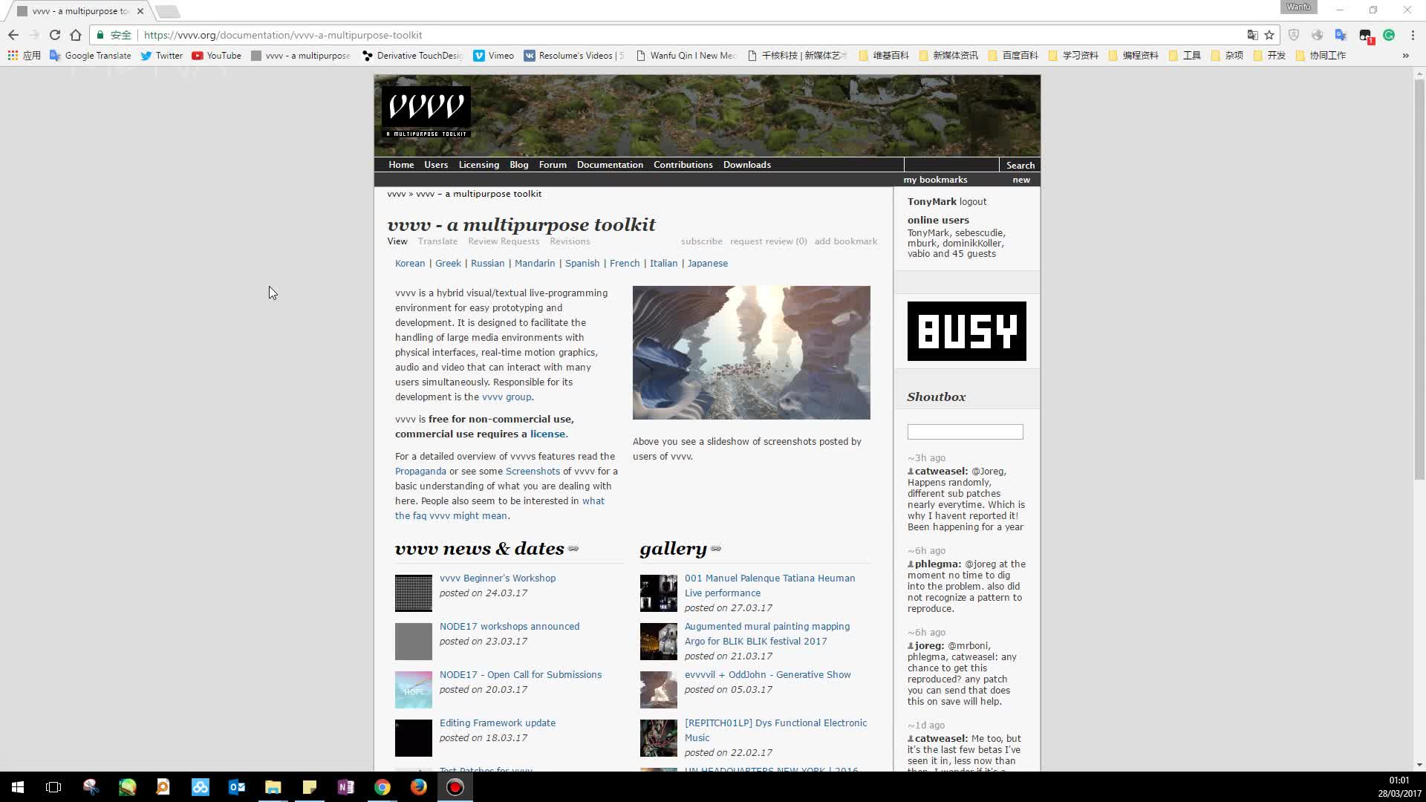This screenshot has width=1426, height=802.
Task: Open NODE17 Open Call HOPE thumbnail
Action: pos(414,690)
